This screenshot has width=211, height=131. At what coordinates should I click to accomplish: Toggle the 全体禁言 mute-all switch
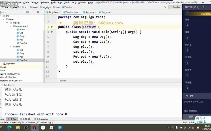click(186, 111)
